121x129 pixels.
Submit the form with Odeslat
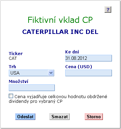[x=25, y=117]
